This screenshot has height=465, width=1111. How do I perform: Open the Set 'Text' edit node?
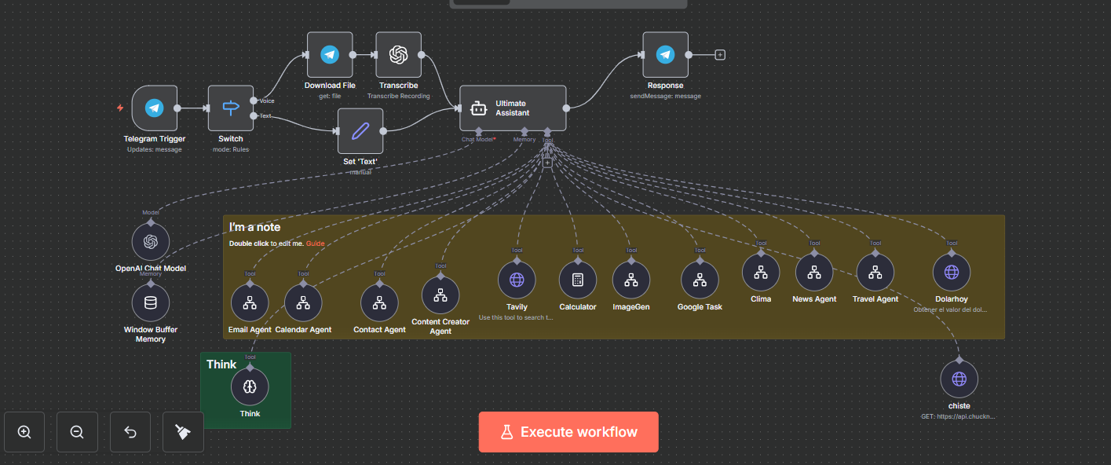pos(360,131)
